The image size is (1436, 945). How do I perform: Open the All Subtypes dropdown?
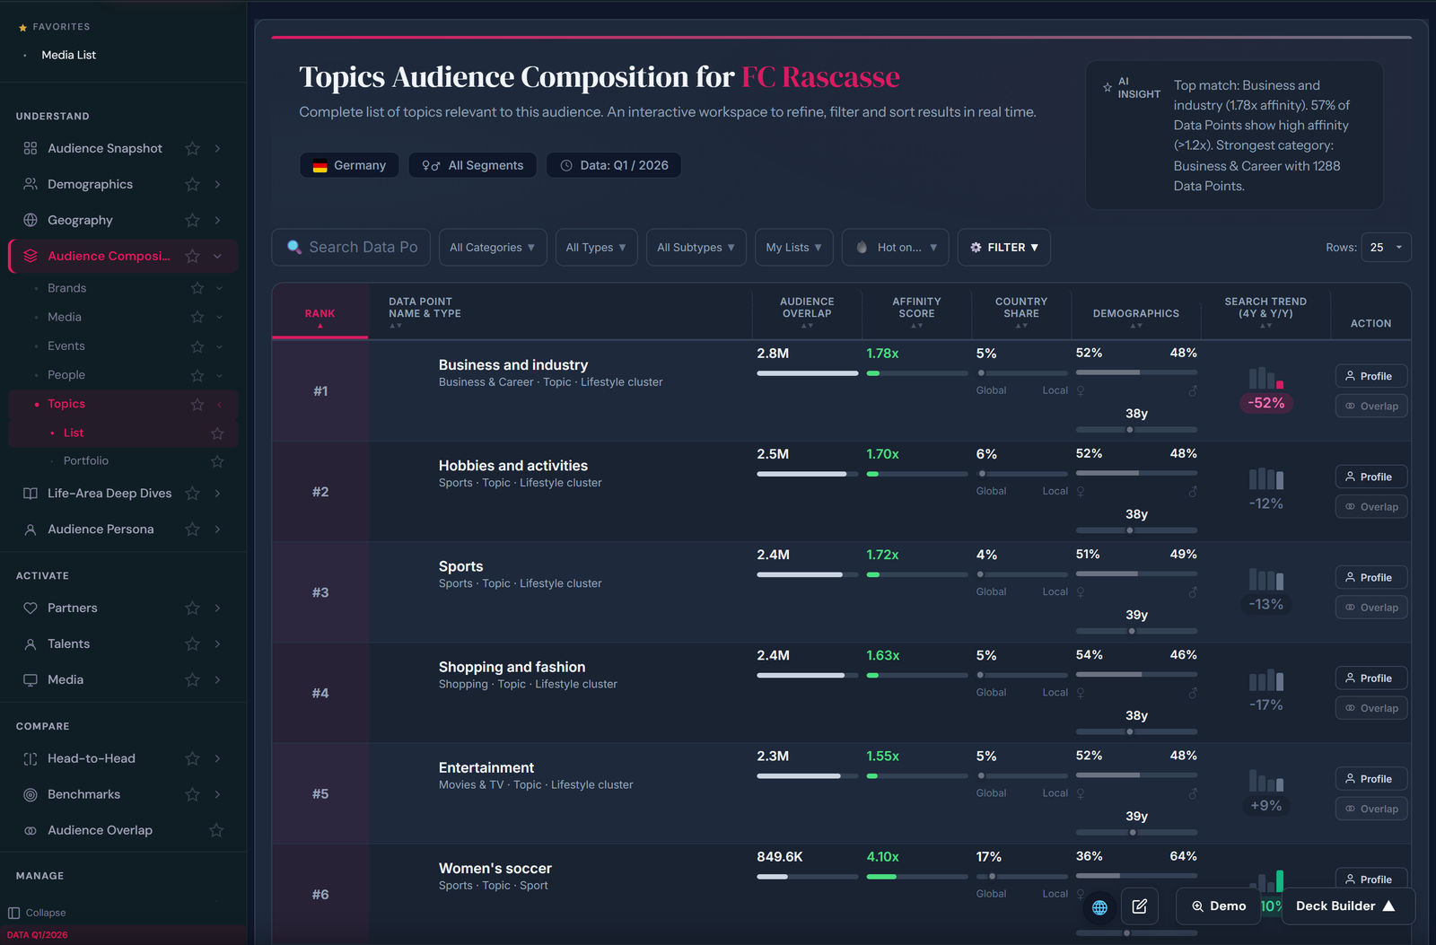pos(696,247)
